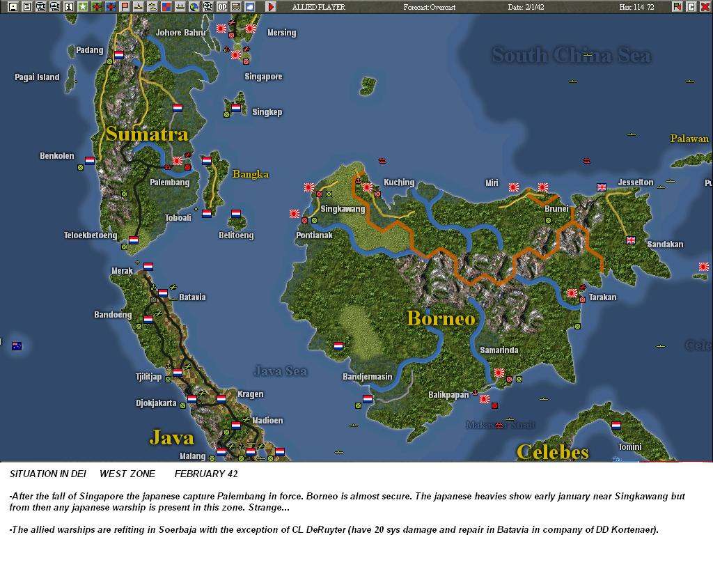Click the orange flag toolbar icon

[x=125, y=7]
